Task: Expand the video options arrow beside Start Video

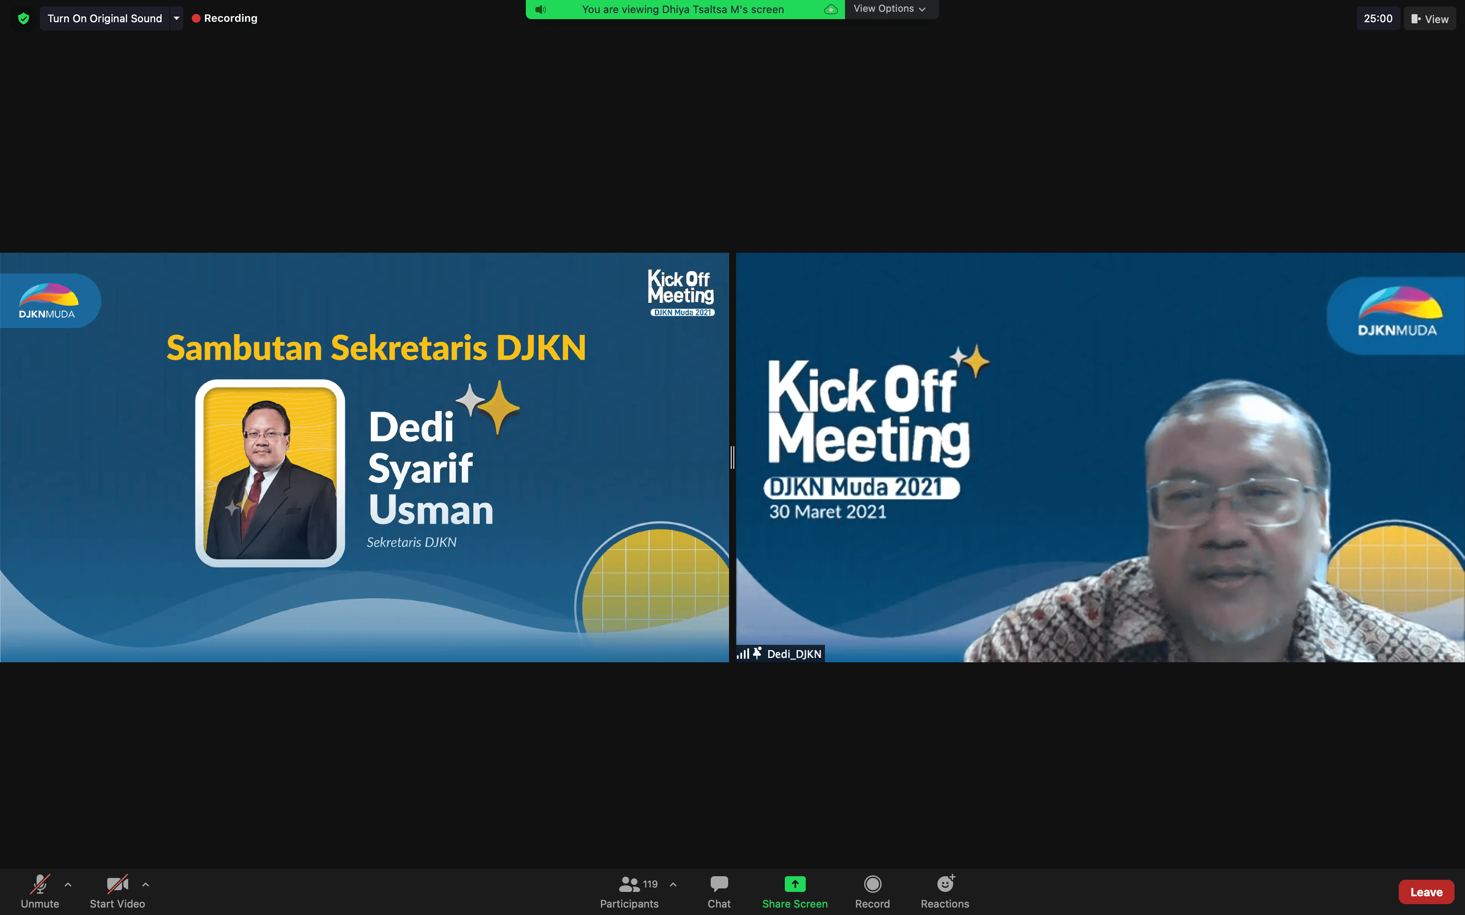Action: [145, 884]
